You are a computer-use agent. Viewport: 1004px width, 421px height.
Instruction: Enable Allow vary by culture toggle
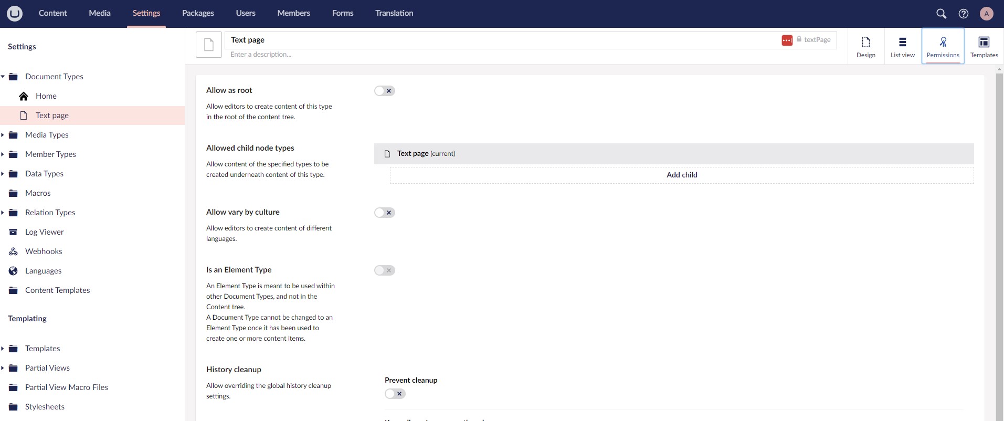[384, 213]
